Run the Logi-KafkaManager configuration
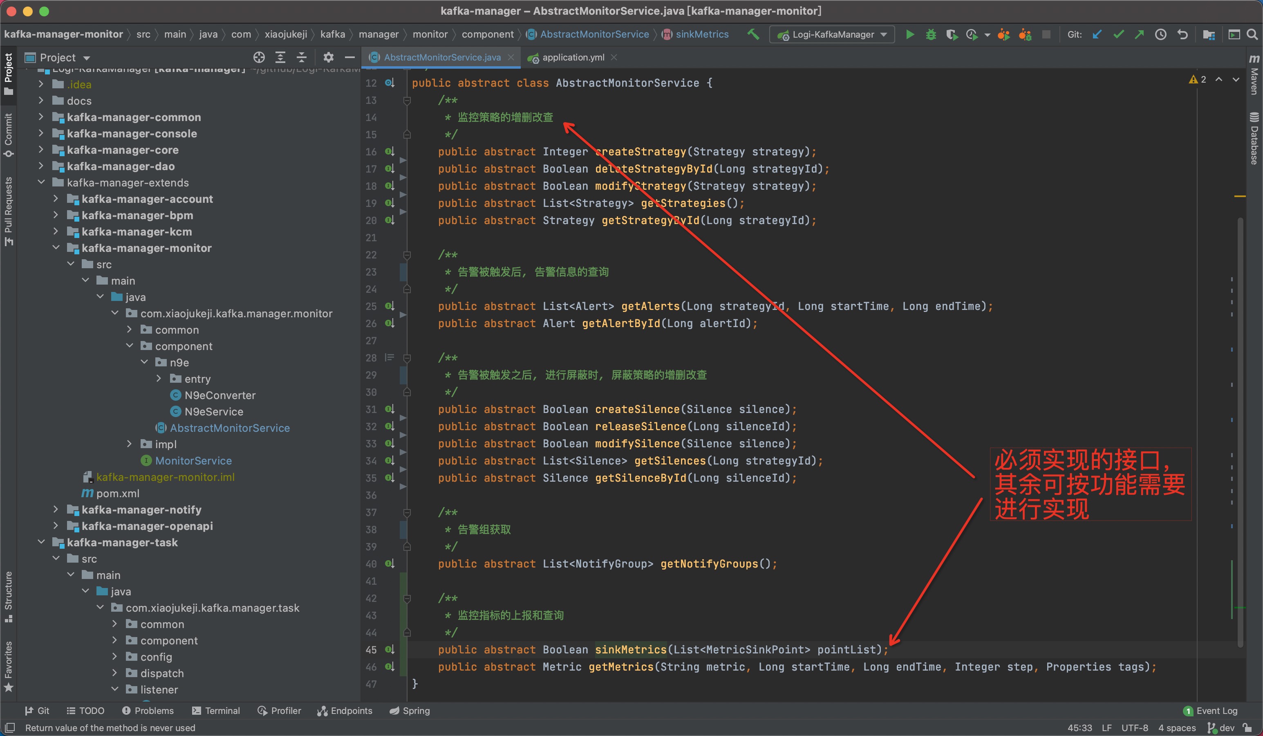The image size is (1263, 736). tap(910, 34)
